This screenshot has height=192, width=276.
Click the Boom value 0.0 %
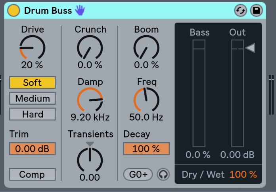pyautogui.click(x=146, y=65)
